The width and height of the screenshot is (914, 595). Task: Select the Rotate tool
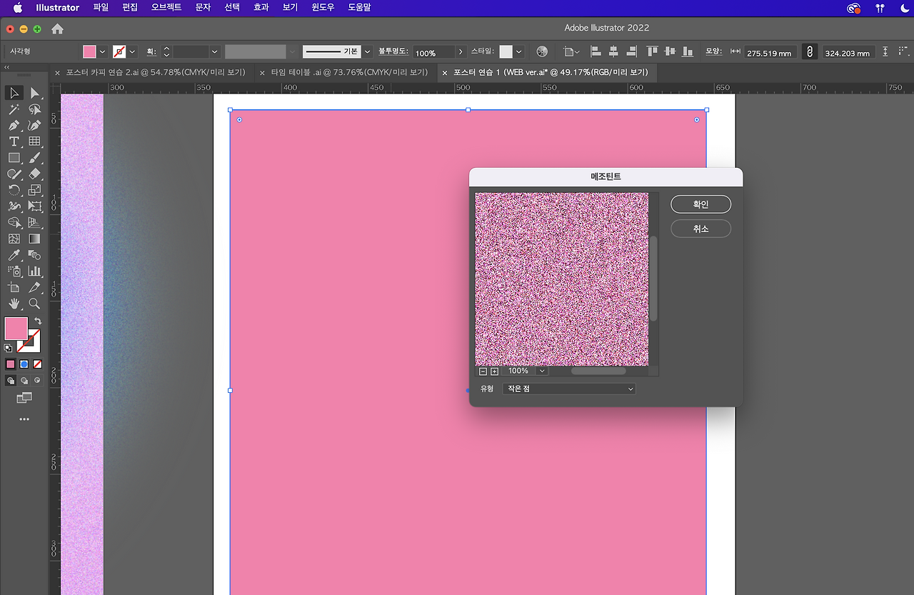click(x=14, y=190)
